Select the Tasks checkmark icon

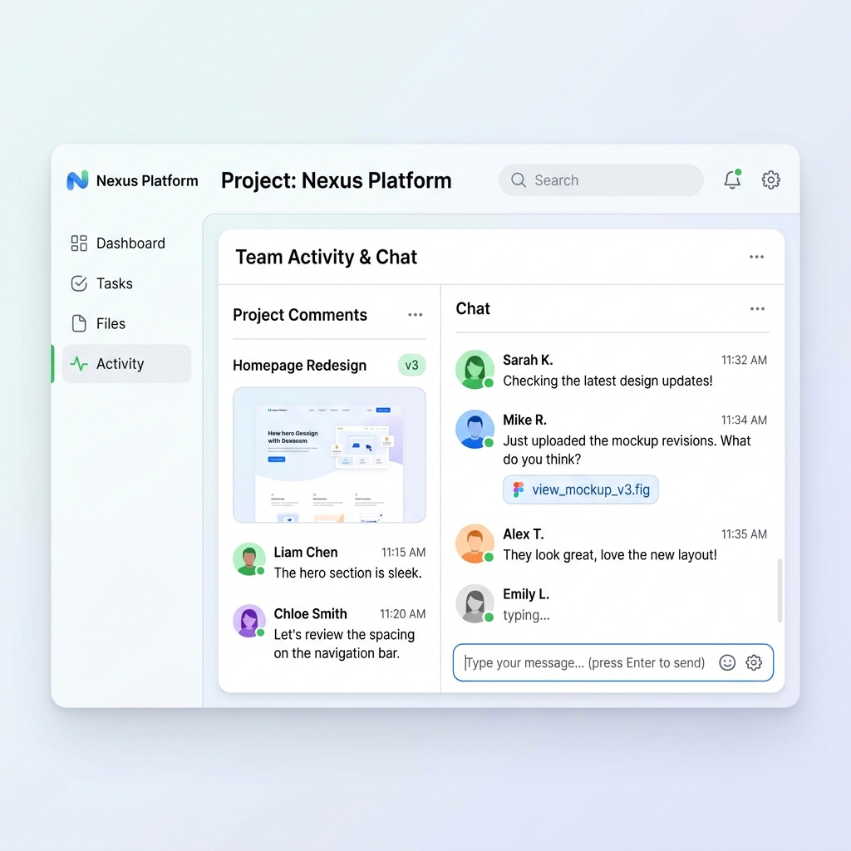tap(78, 283)
